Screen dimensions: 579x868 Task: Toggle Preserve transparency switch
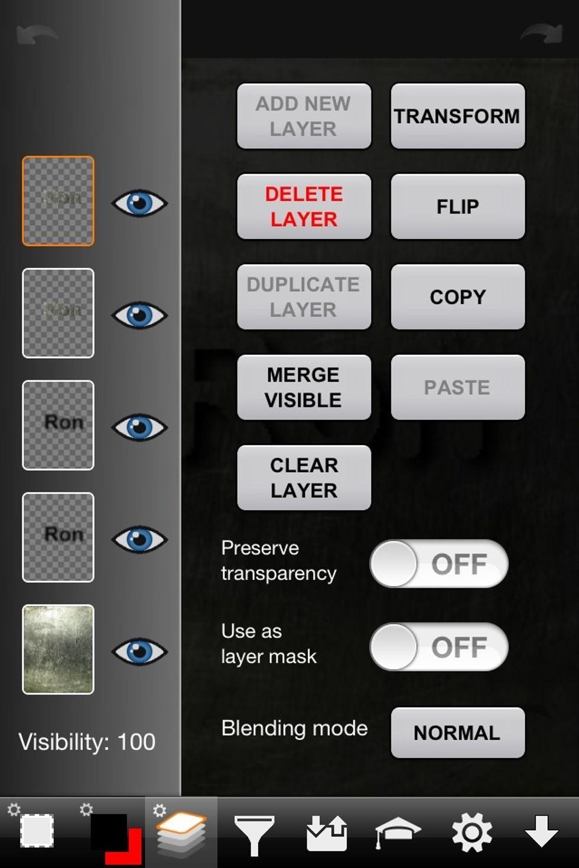click(439, 563)
